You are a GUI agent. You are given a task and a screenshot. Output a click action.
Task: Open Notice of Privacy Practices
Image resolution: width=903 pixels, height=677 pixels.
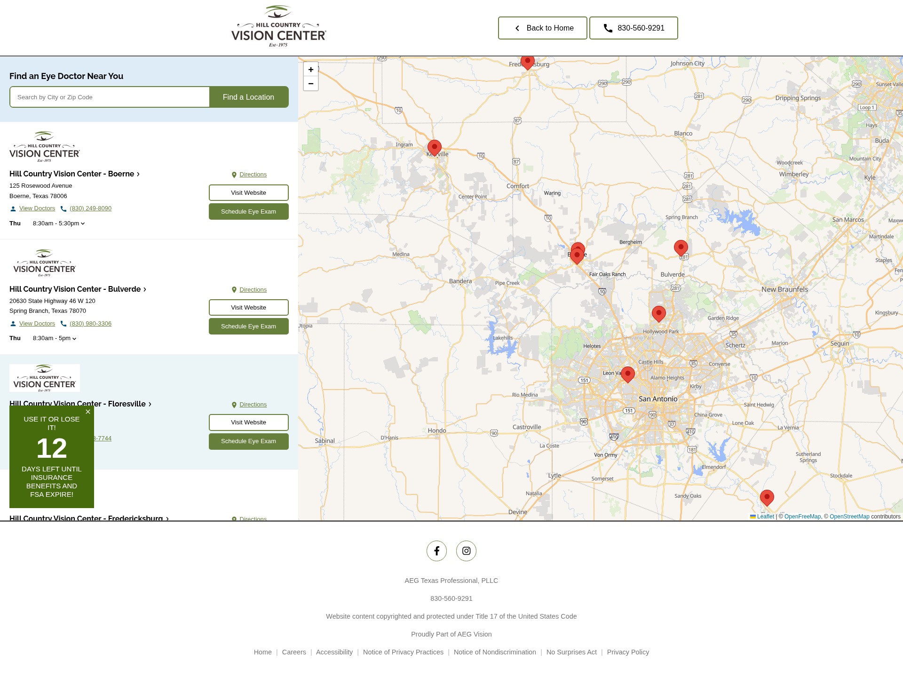pos(403,652)
